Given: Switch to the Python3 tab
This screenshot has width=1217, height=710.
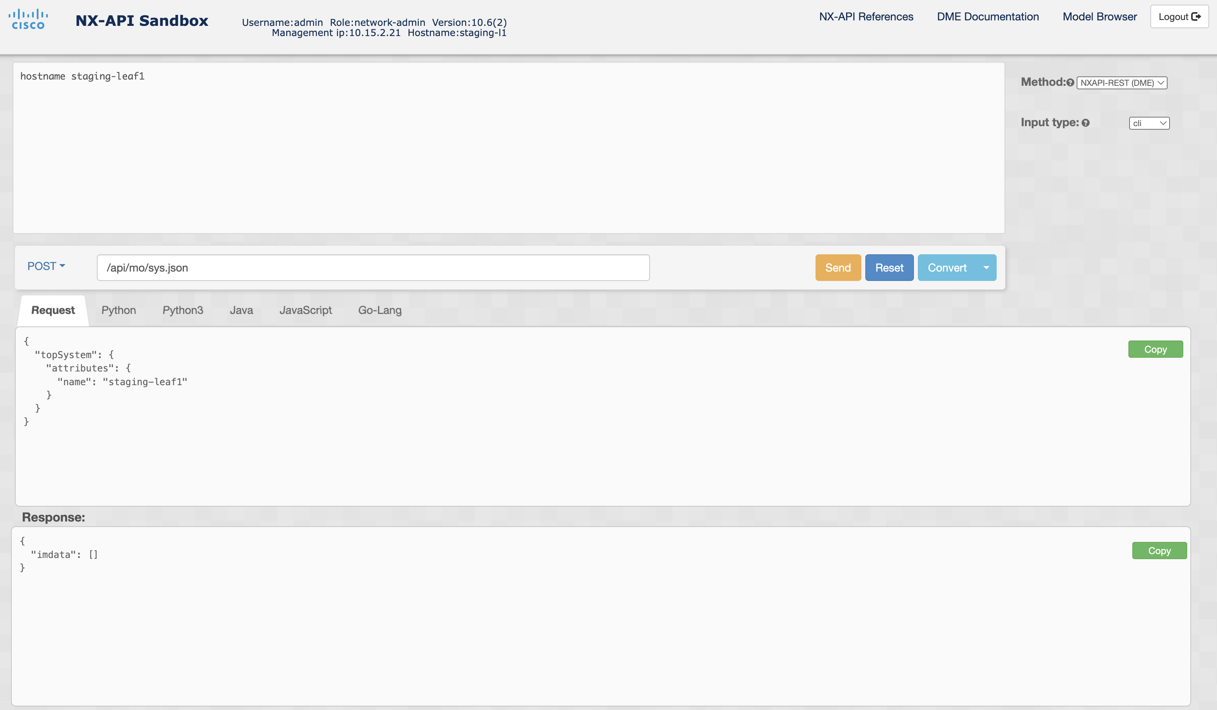Looking at the screenshot, I should click(183, 310).
